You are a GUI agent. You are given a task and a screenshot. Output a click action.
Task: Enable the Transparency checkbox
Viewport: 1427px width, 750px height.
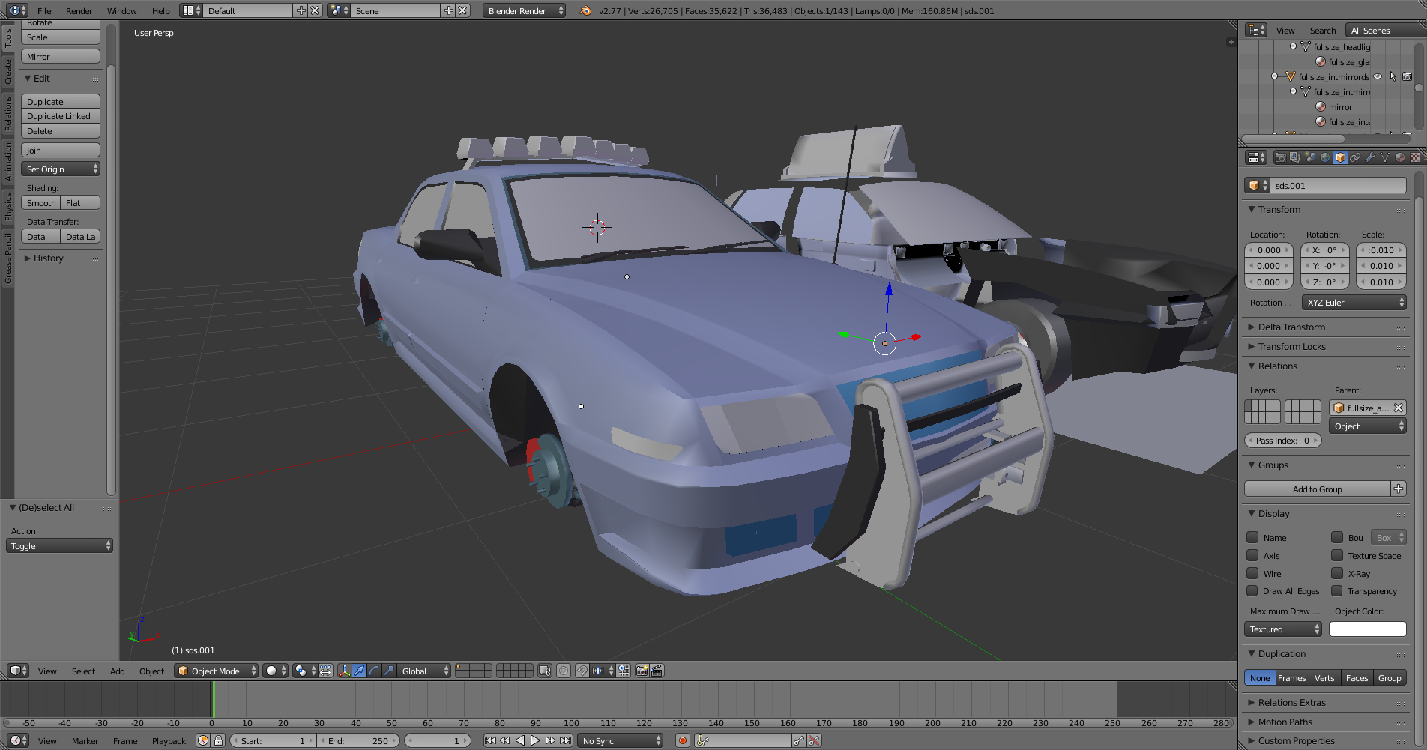(1337, 590)
